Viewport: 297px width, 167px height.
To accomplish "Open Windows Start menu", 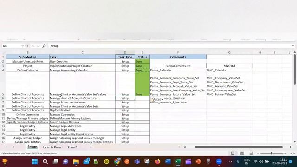I will [x=35, y=161].
